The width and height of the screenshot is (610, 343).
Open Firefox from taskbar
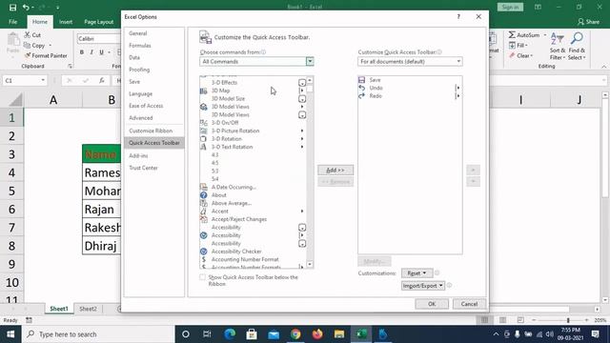[x=317, y=334]
